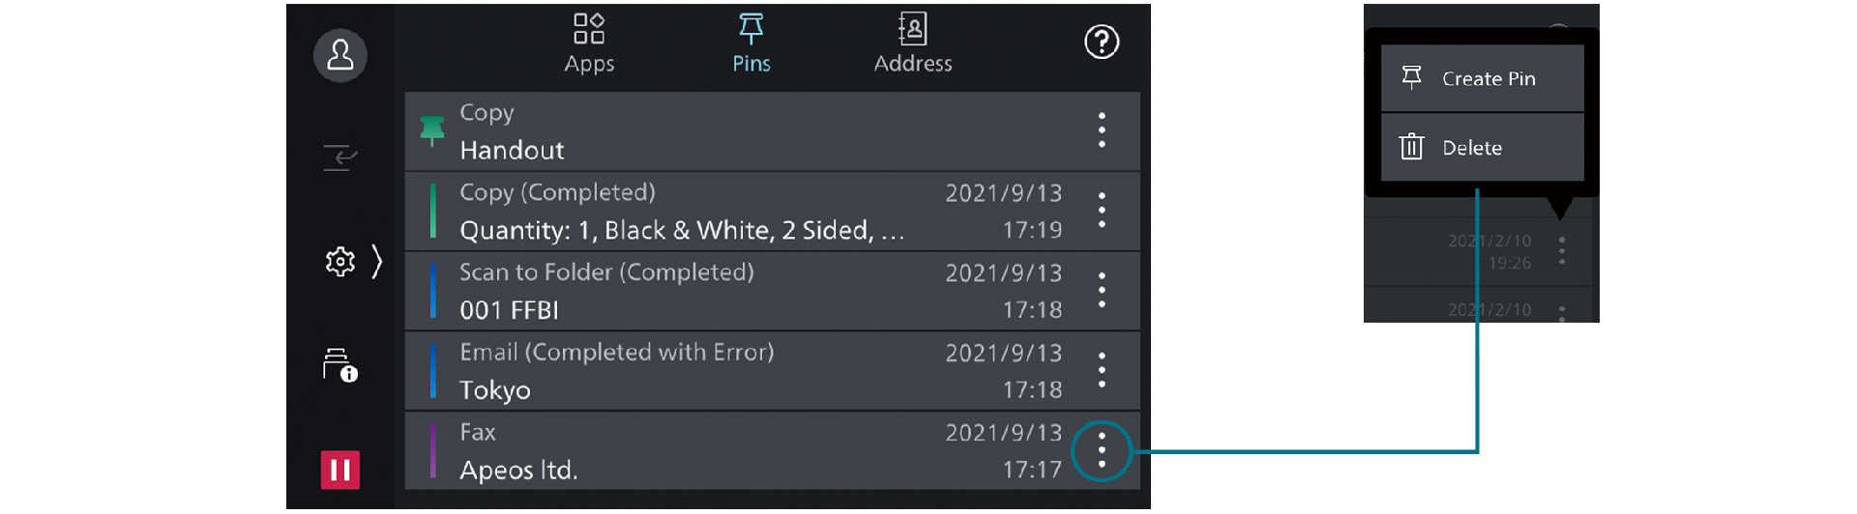This screenshot has height=514, width=1857.
Task: Select the Pins tab
Action: tap(751, 43)
